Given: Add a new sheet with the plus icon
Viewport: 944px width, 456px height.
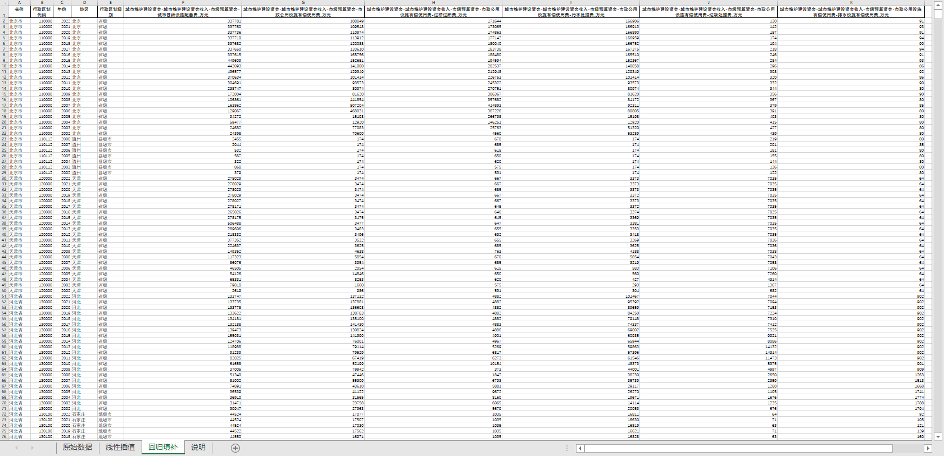Looking at the screenshot, I should [235, 448].
